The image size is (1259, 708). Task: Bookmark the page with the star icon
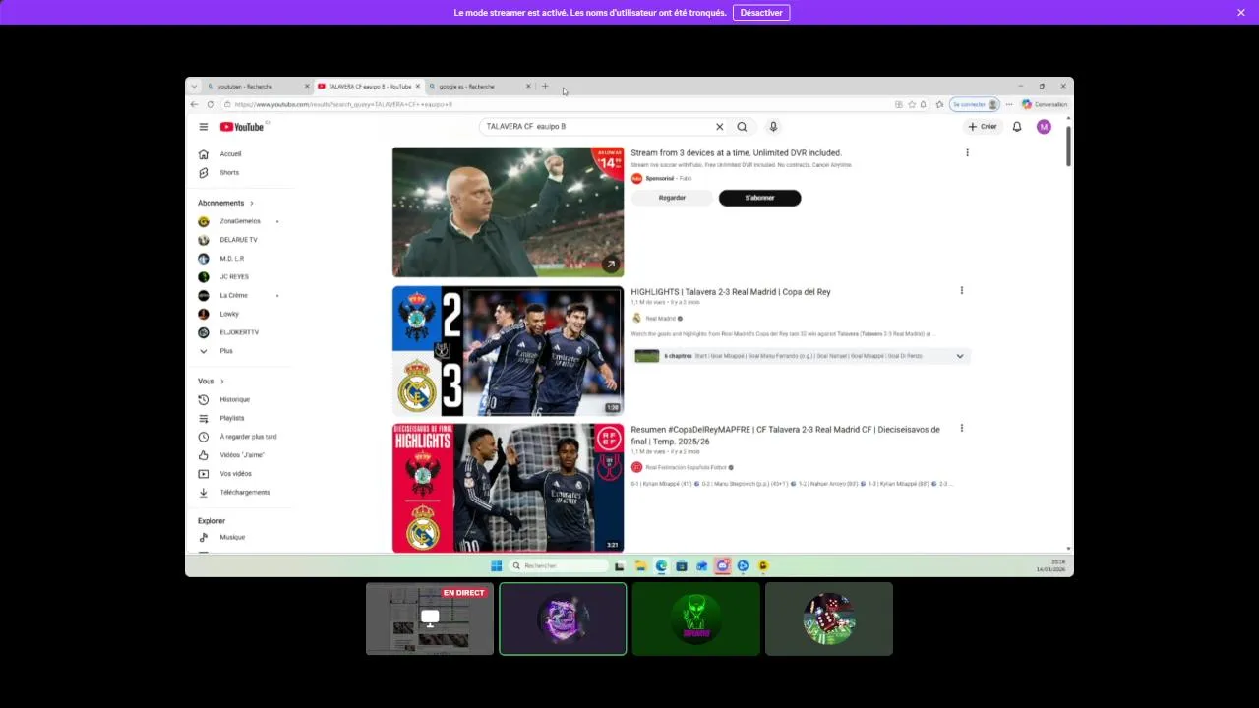pos(912,104)
